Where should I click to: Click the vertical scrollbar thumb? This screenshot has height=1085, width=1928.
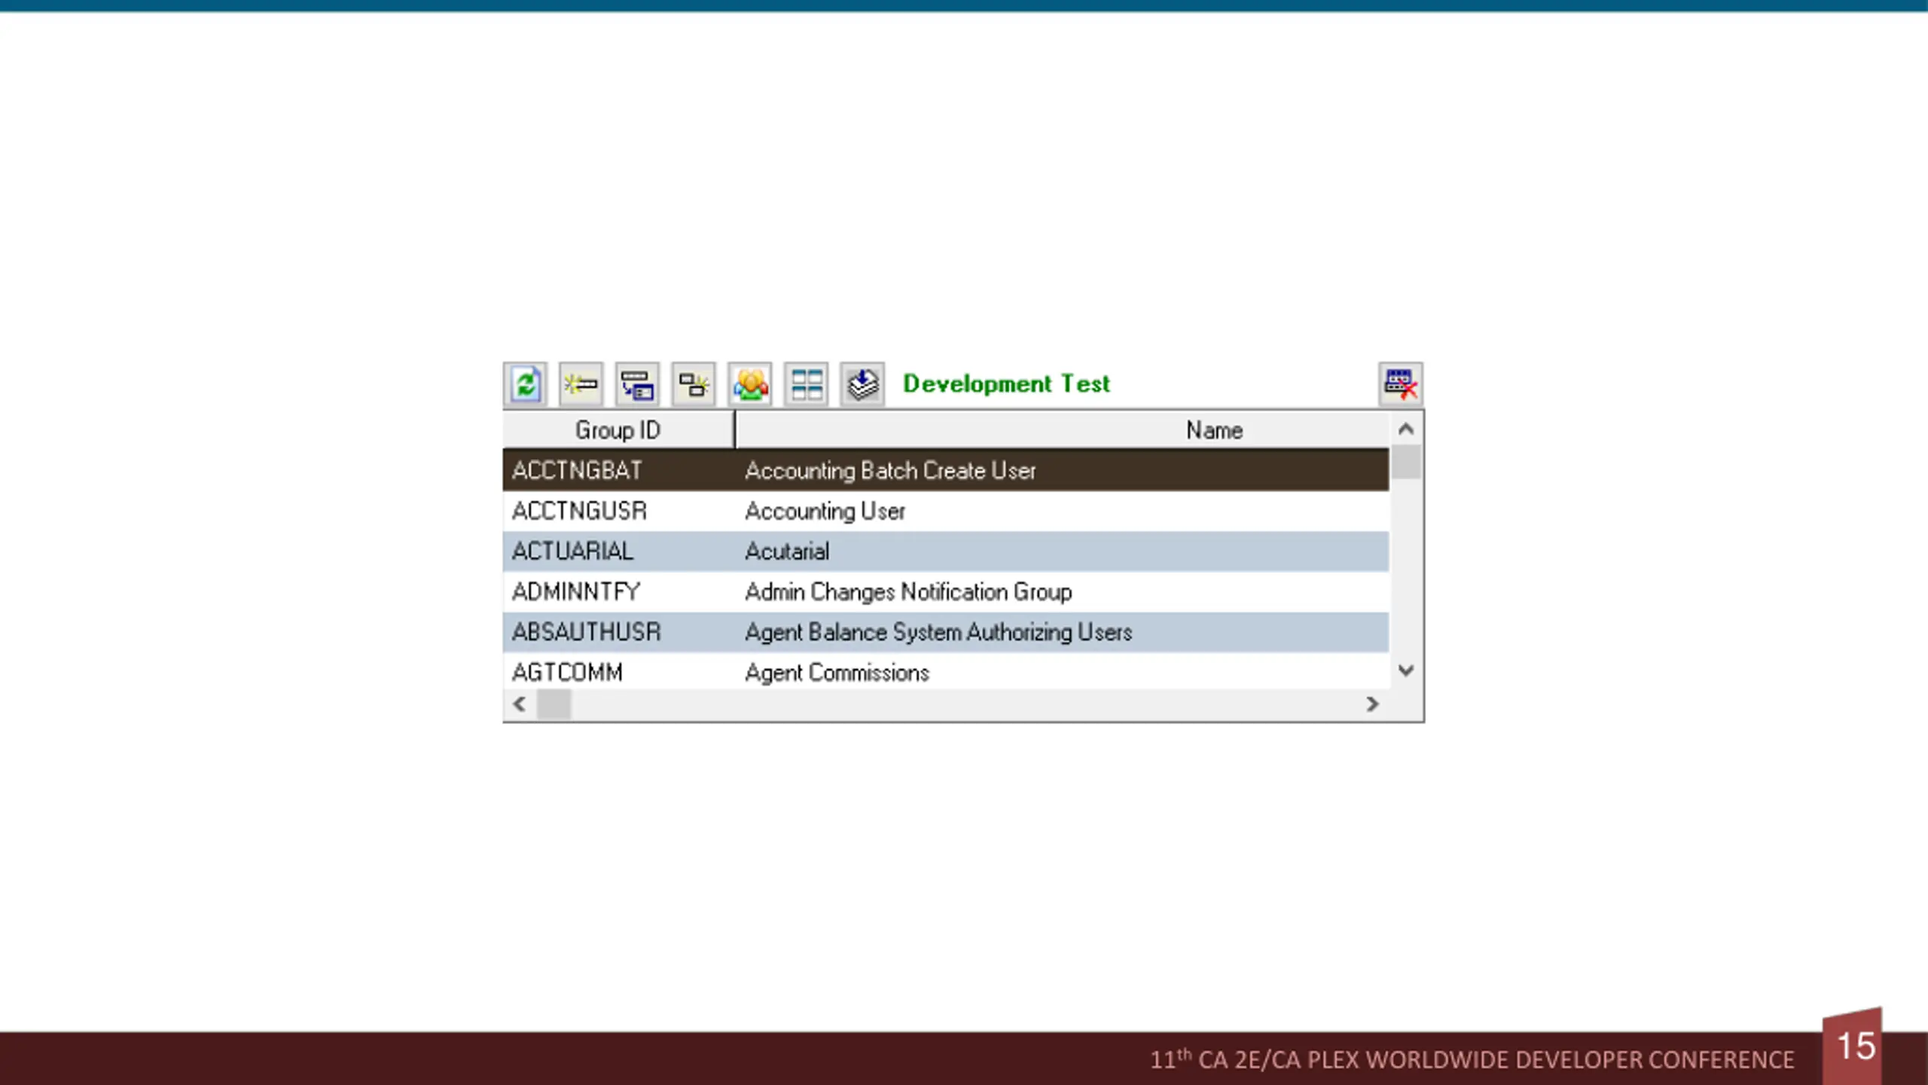pyautogui.click(x=1405, y=462)
